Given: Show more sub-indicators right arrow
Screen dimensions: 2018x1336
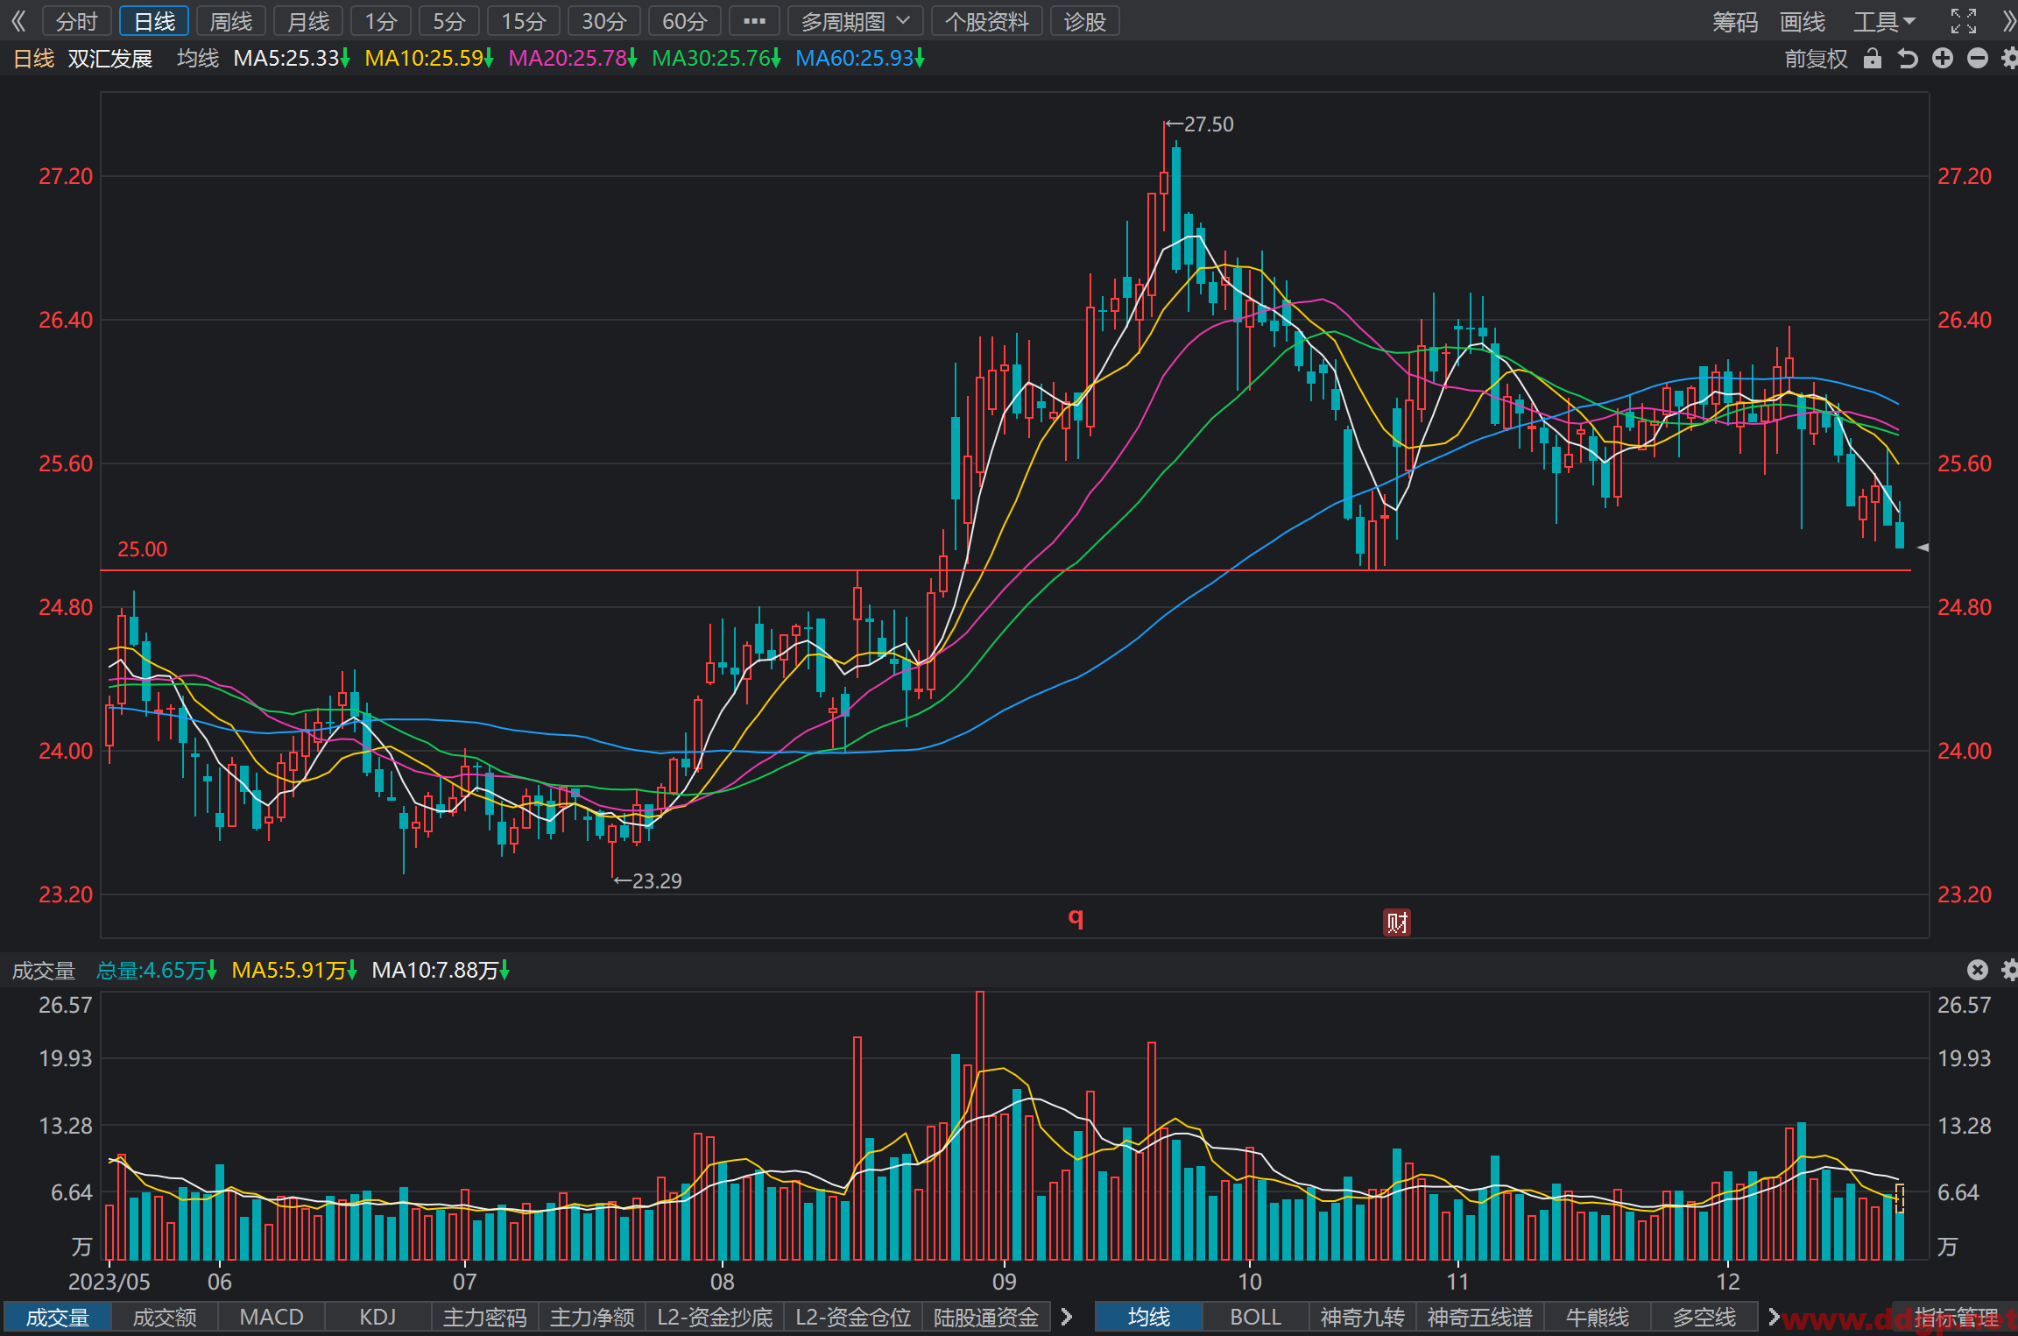Looking at the screenshot, I should coord(1067,1317).
